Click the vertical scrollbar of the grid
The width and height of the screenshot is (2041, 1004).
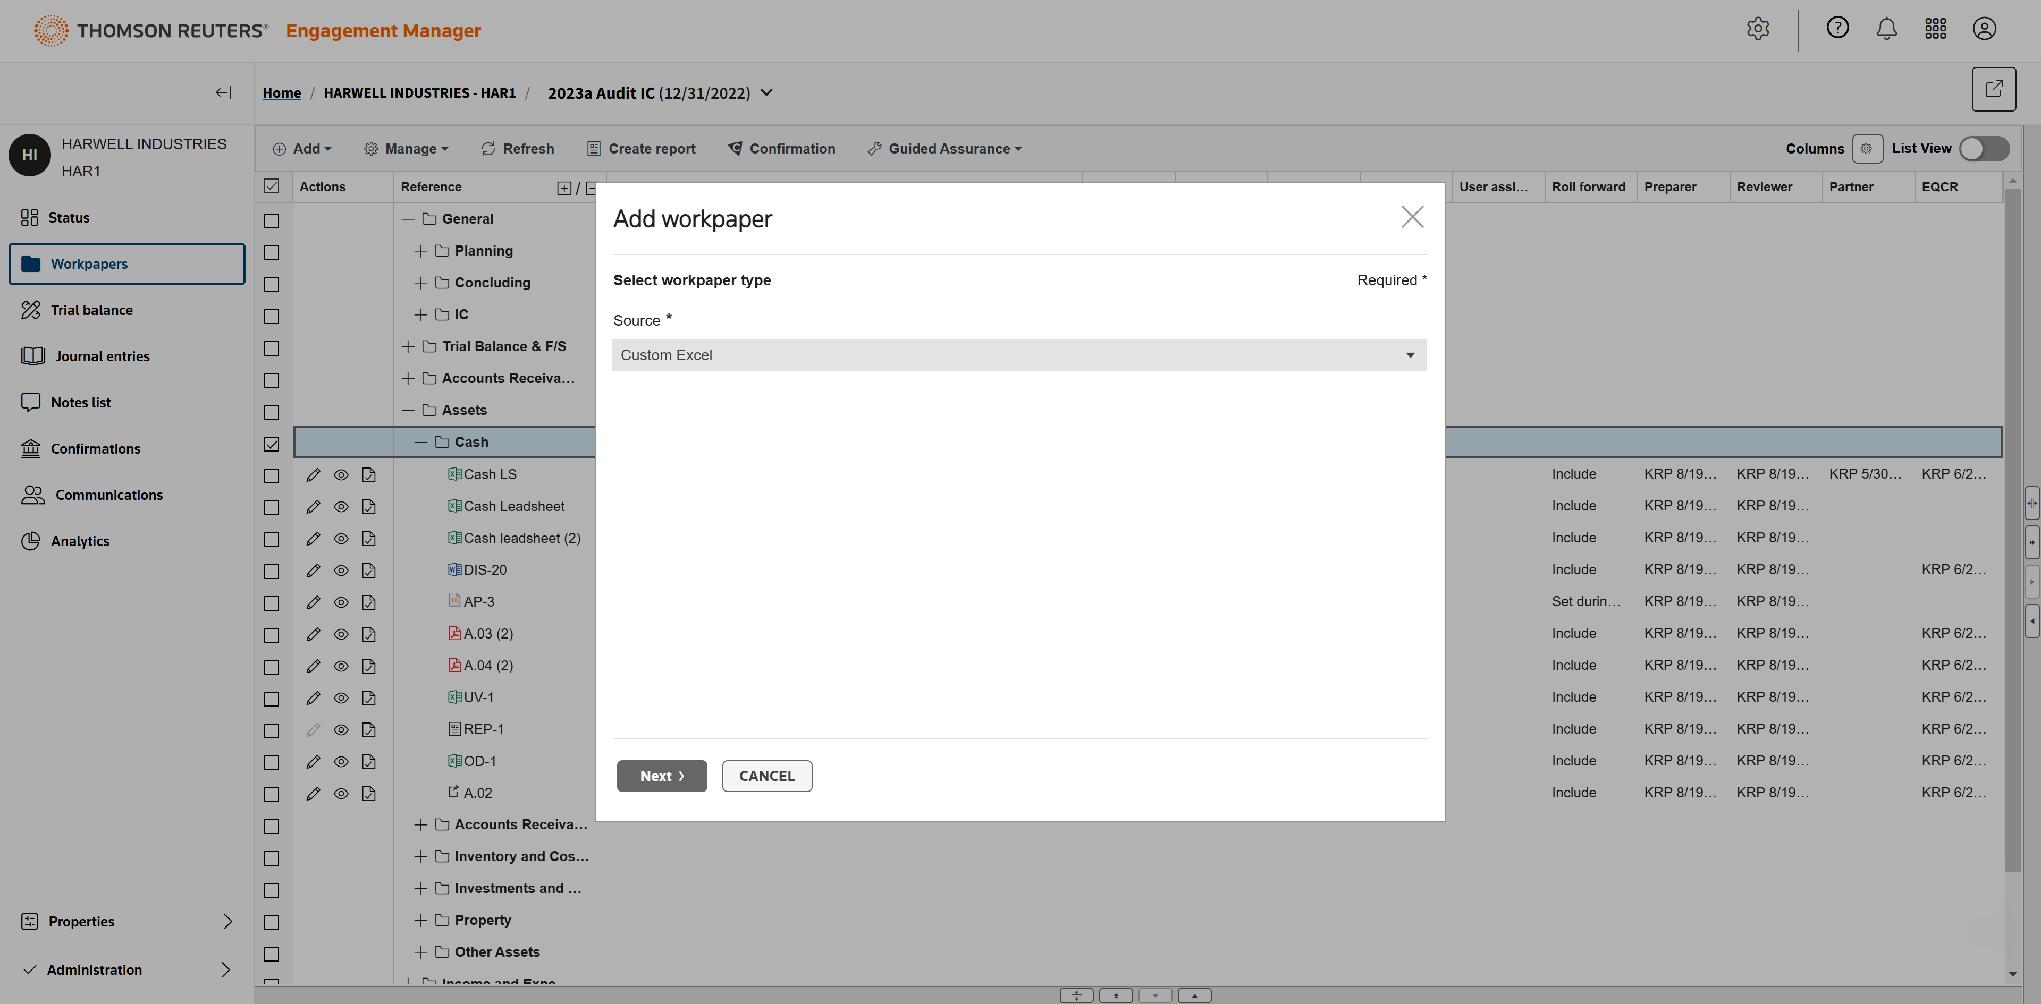(x=2012, y=531)
